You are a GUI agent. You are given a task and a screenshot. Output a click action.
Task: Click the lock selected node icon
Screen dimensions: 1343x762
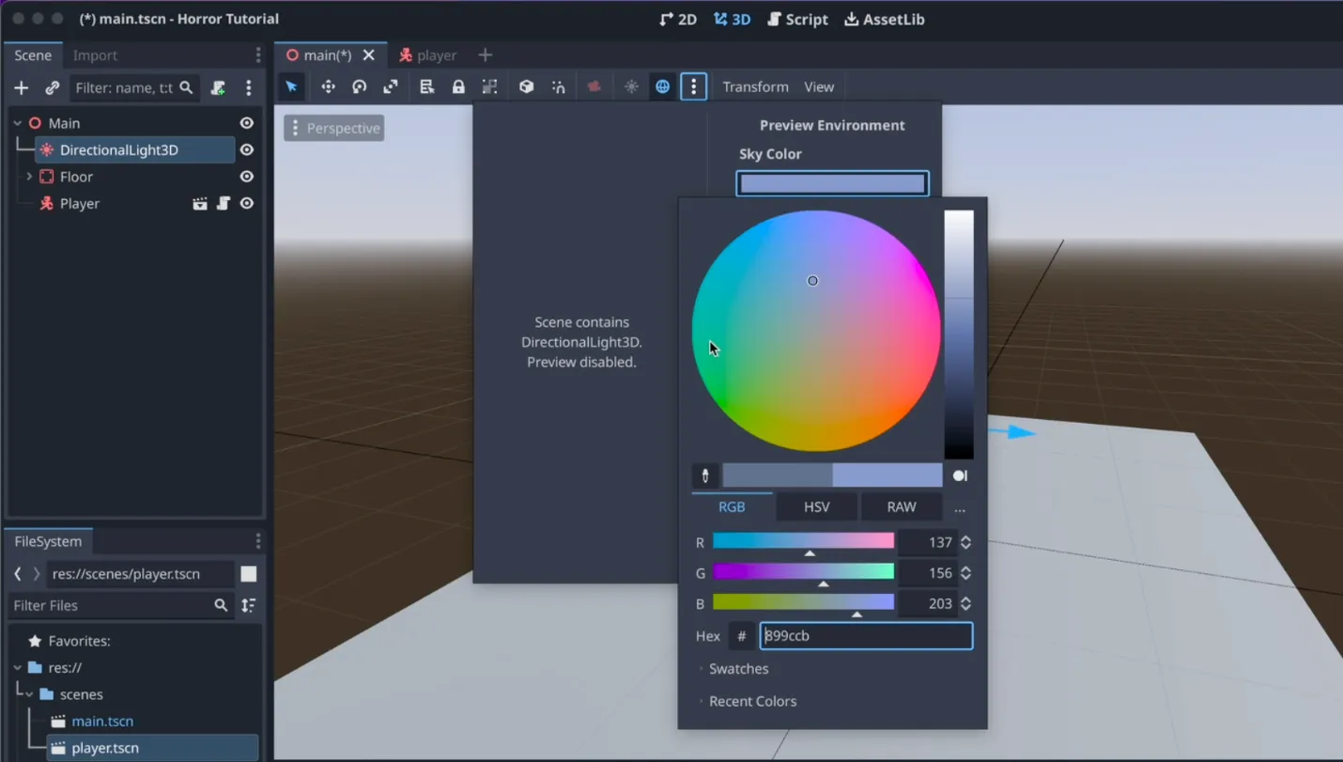click(x=458, y=86)
